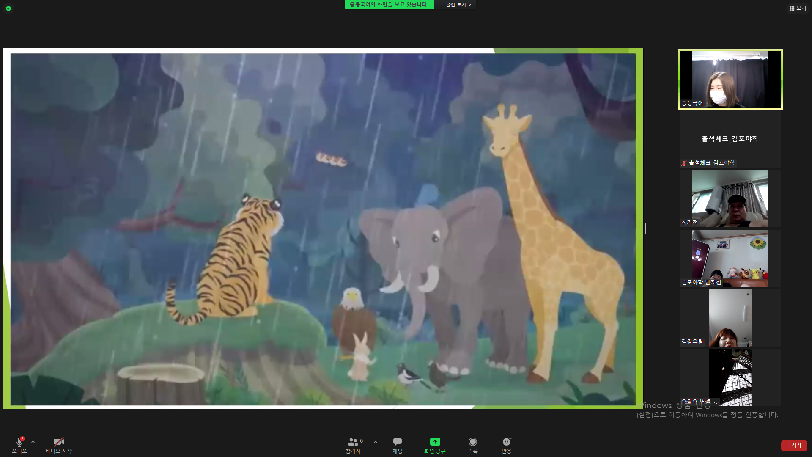Viewport: 812px width, 457px height.
Task: Select 정기철 participant video
Action: [730, 198]
